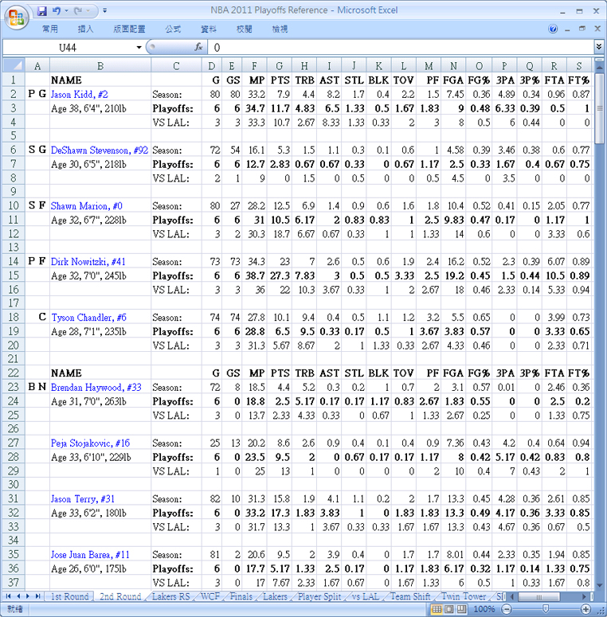Click the Undo icon
Image resolution: width=607 pixels, height=617 pixels.
(57, 10)
